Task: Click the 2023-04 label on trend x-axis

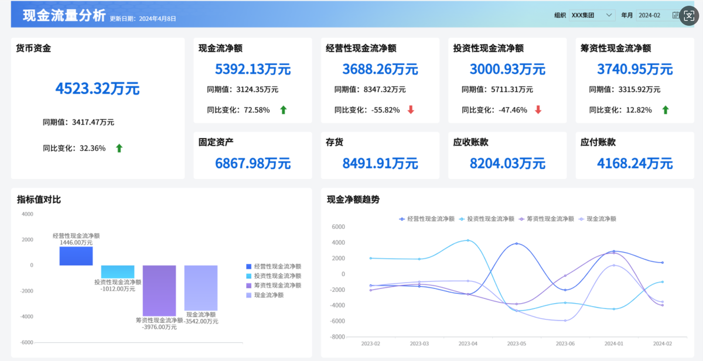Action: click(x=467, y=344)
